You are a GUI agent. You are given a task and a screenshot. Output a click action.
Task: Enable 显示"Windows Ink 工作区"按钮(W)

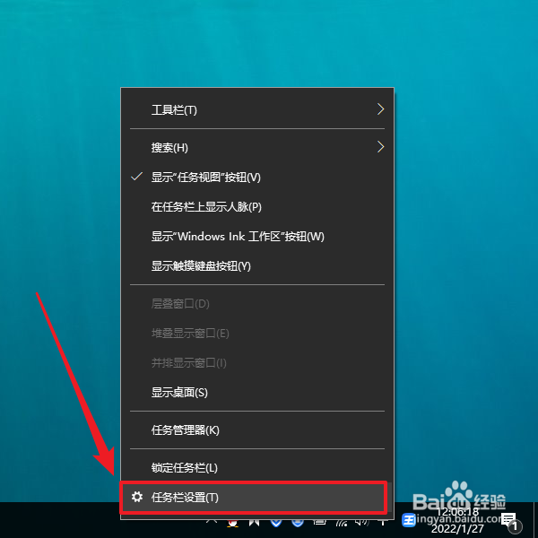tap(257, 236)
